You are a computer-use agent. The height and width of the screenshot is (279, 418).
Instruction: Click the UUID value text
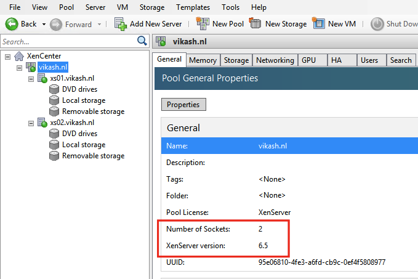click(x=322, y=262)
